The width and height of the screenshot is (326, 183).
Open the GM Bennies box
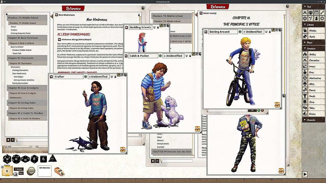click(x=45, y=171)
